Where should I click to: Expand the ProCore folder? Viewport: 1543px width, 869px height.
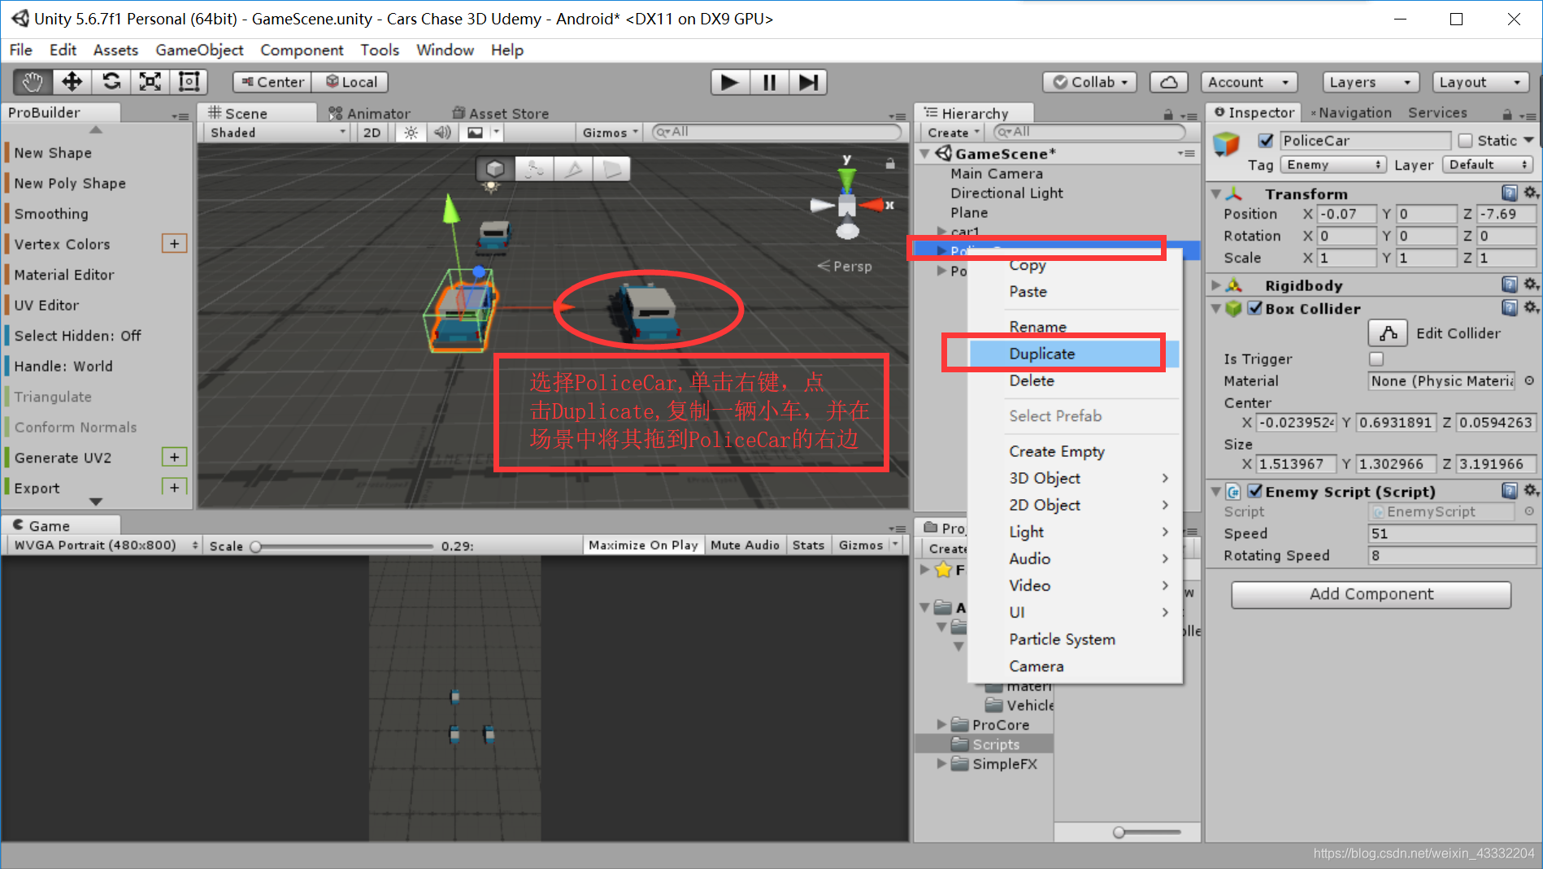pyautogui.click(x=941, y=724)
